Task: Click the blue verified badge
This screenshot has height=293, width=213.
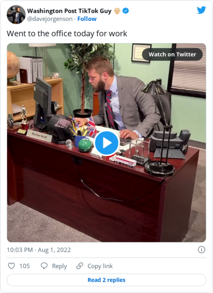Action: coord(125,11)
